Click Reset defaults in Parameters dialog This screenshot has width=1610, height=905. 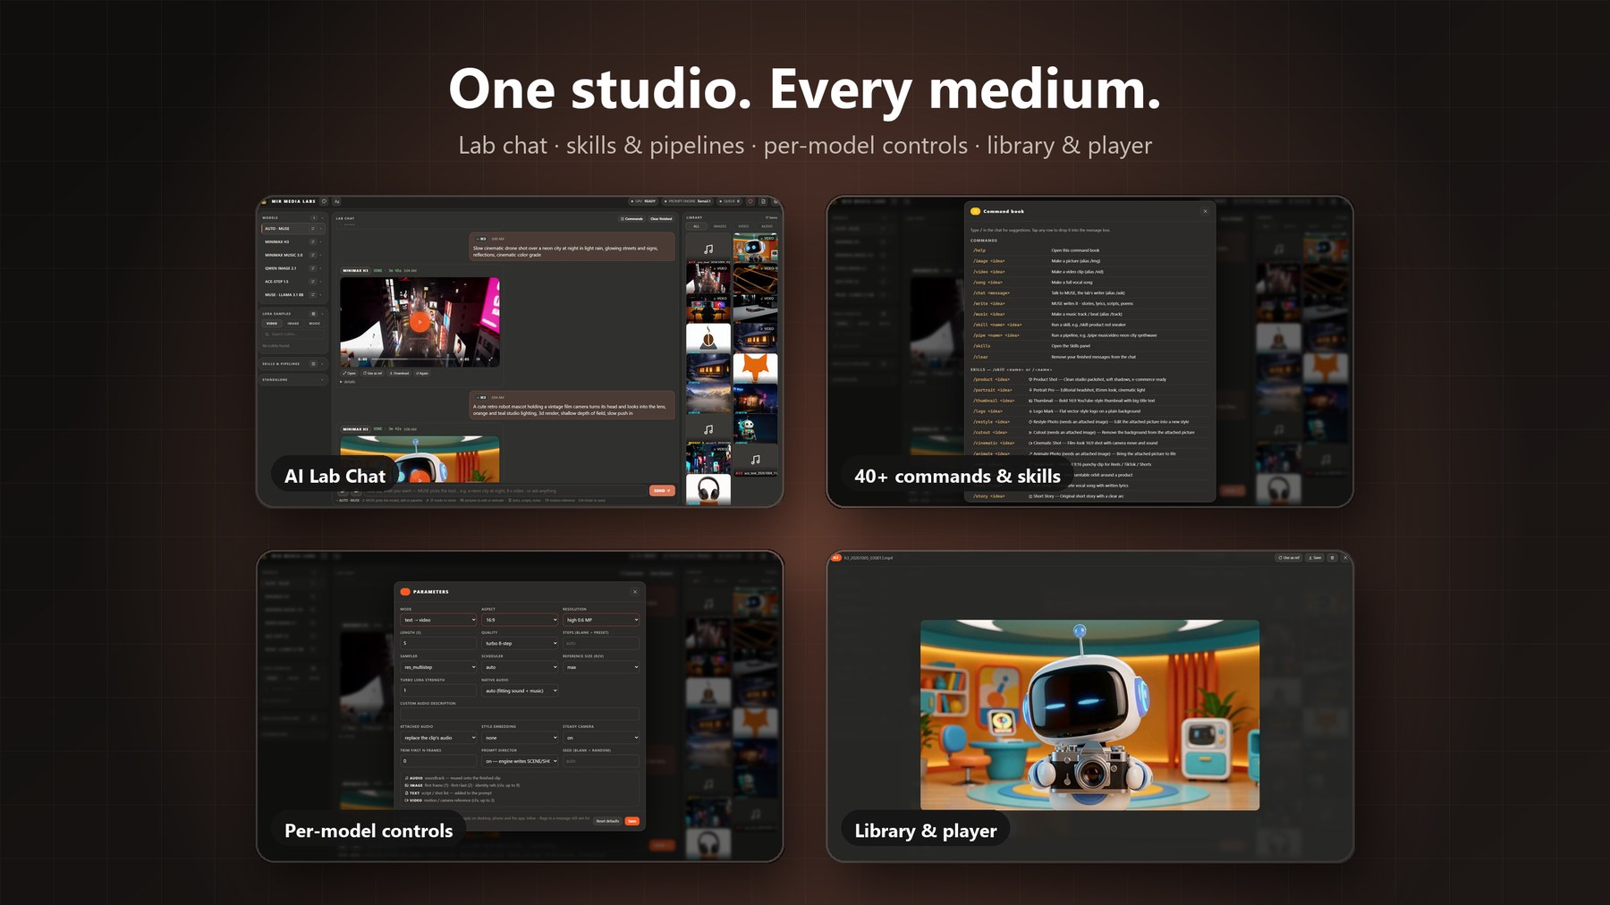607,821
